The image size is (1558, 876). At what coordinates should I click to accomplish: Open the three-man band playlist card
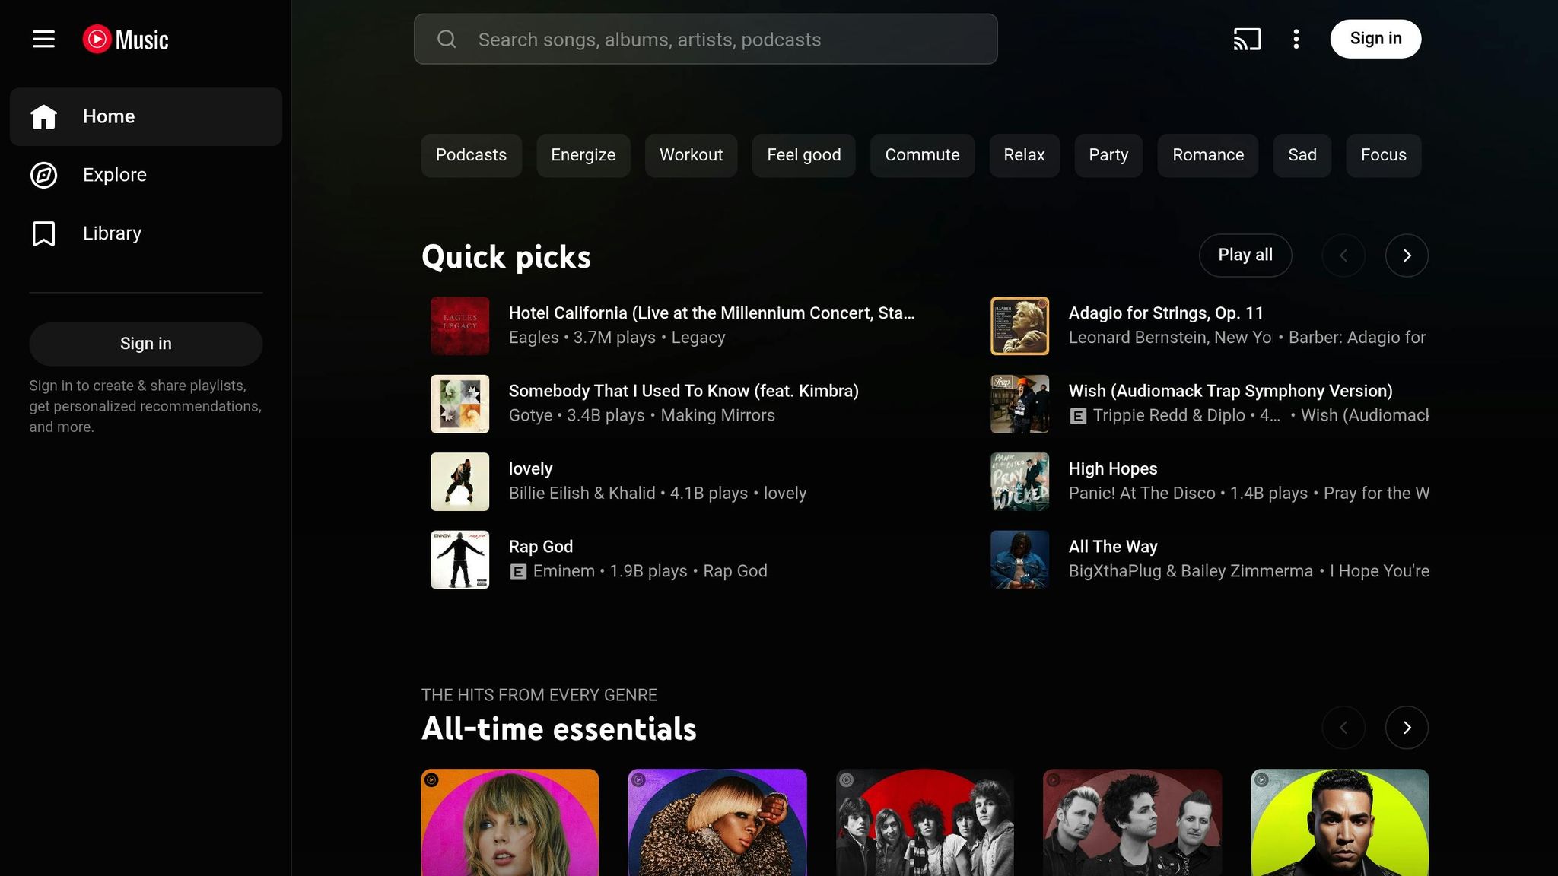click(1132, 822)
